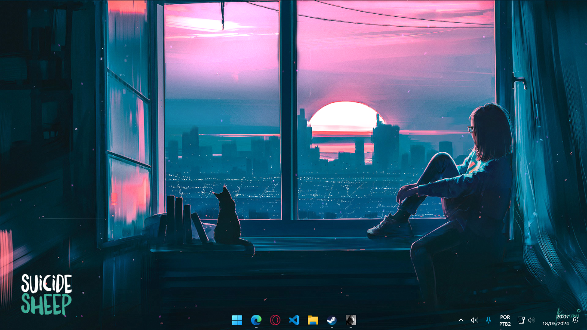This screenshot has width=587, height=330.
Task: Click the blue microphone tray icon
Action: tap(488, 320)
